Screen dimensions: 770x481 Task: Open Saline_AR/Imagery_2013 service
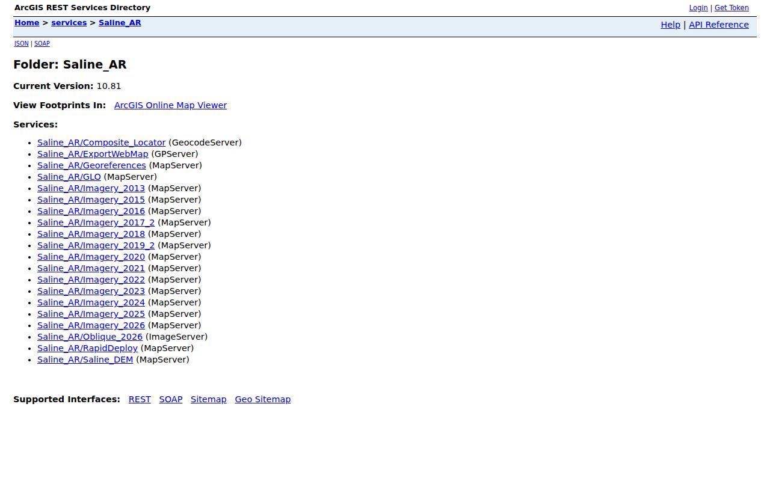tap(91, 188)
